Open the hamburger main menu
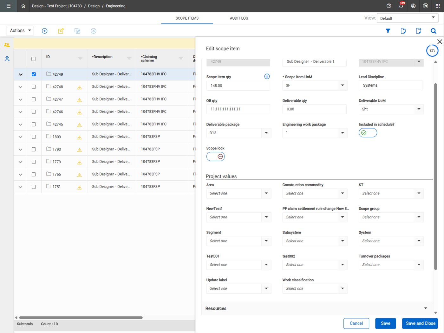Screen dimensions: 444x333 coord(9,6)
